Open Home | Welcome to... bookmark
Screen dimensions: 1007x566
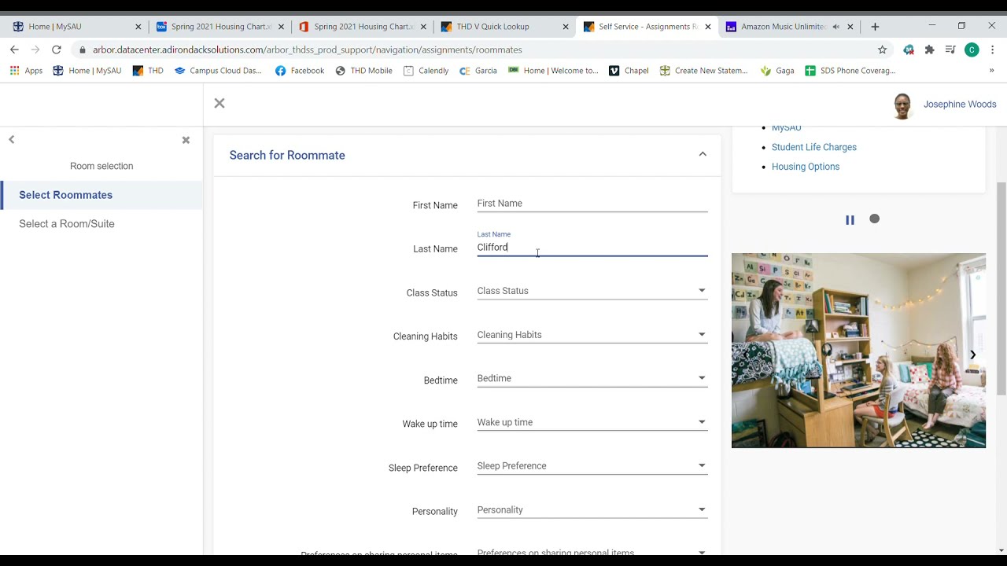point(553,71)
